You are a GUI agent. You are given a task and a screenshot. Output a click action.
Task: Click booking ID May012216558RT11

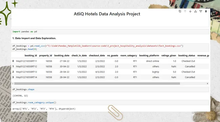click(26, 61)
